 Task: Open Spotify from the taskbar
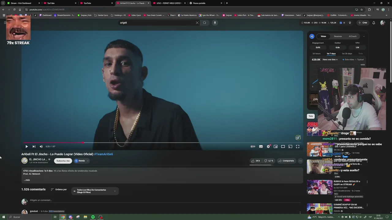point(93,217)
